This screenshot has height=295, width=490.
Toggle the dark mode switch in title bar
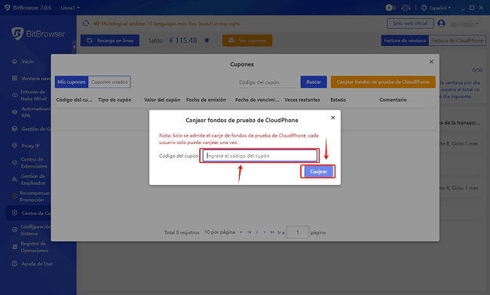click(390, 8)
